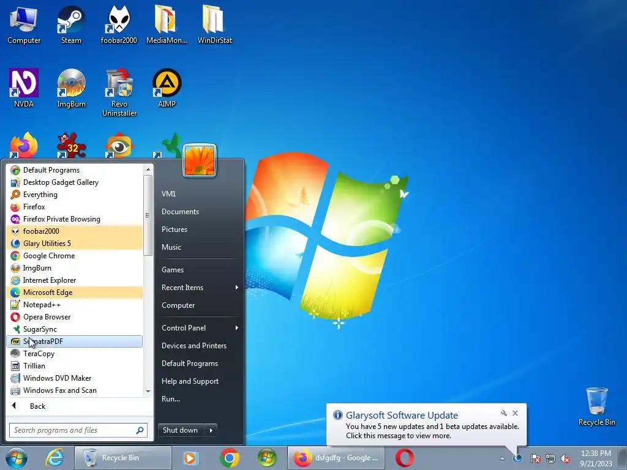Open Notepad++ from programs list
The image size is (627, 470).
coord(74,305)
